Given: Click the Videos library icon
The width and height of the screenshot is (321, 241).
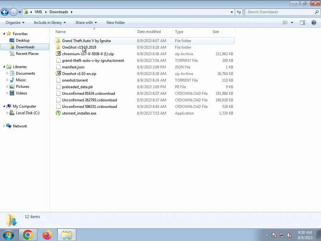Looking at the screenshot, I should click(x=12, y=93).
